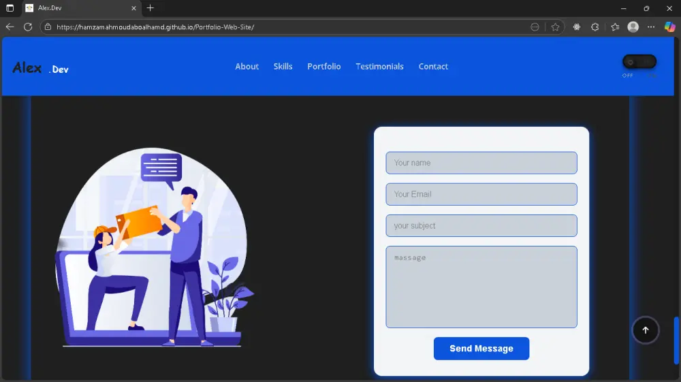The width and height of the screenshot is (681, 382).
Task: Select the Contact nav link
Action: pyautogui.click(x=433, y=67)
